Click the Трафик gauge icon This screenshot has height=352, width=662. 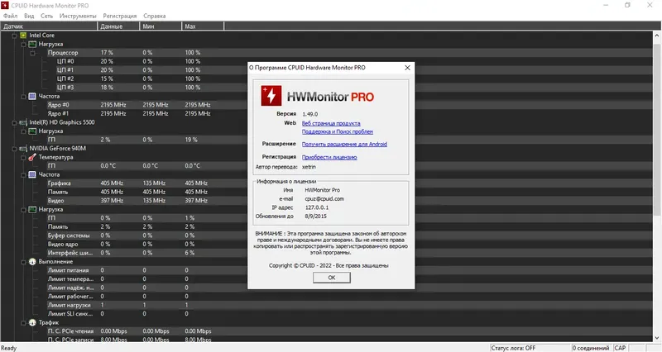pyautogui.click(x=32, y=322)
